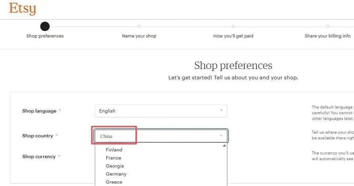The width and height of the screenshot is (354, 186).
Task: Open the Share your billing info step label
Action: pyautogui.click(x=327, y=36)
